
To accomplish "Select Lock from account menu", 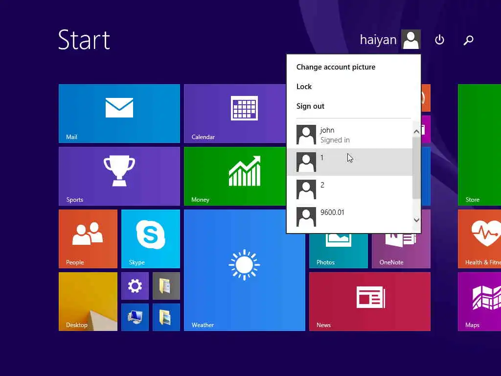I will click(x=304, y=87).
